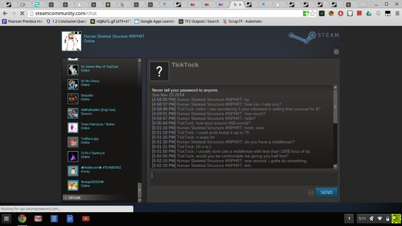
Task: Expand the OFFLINE friends group
Action: click(74, 198)
